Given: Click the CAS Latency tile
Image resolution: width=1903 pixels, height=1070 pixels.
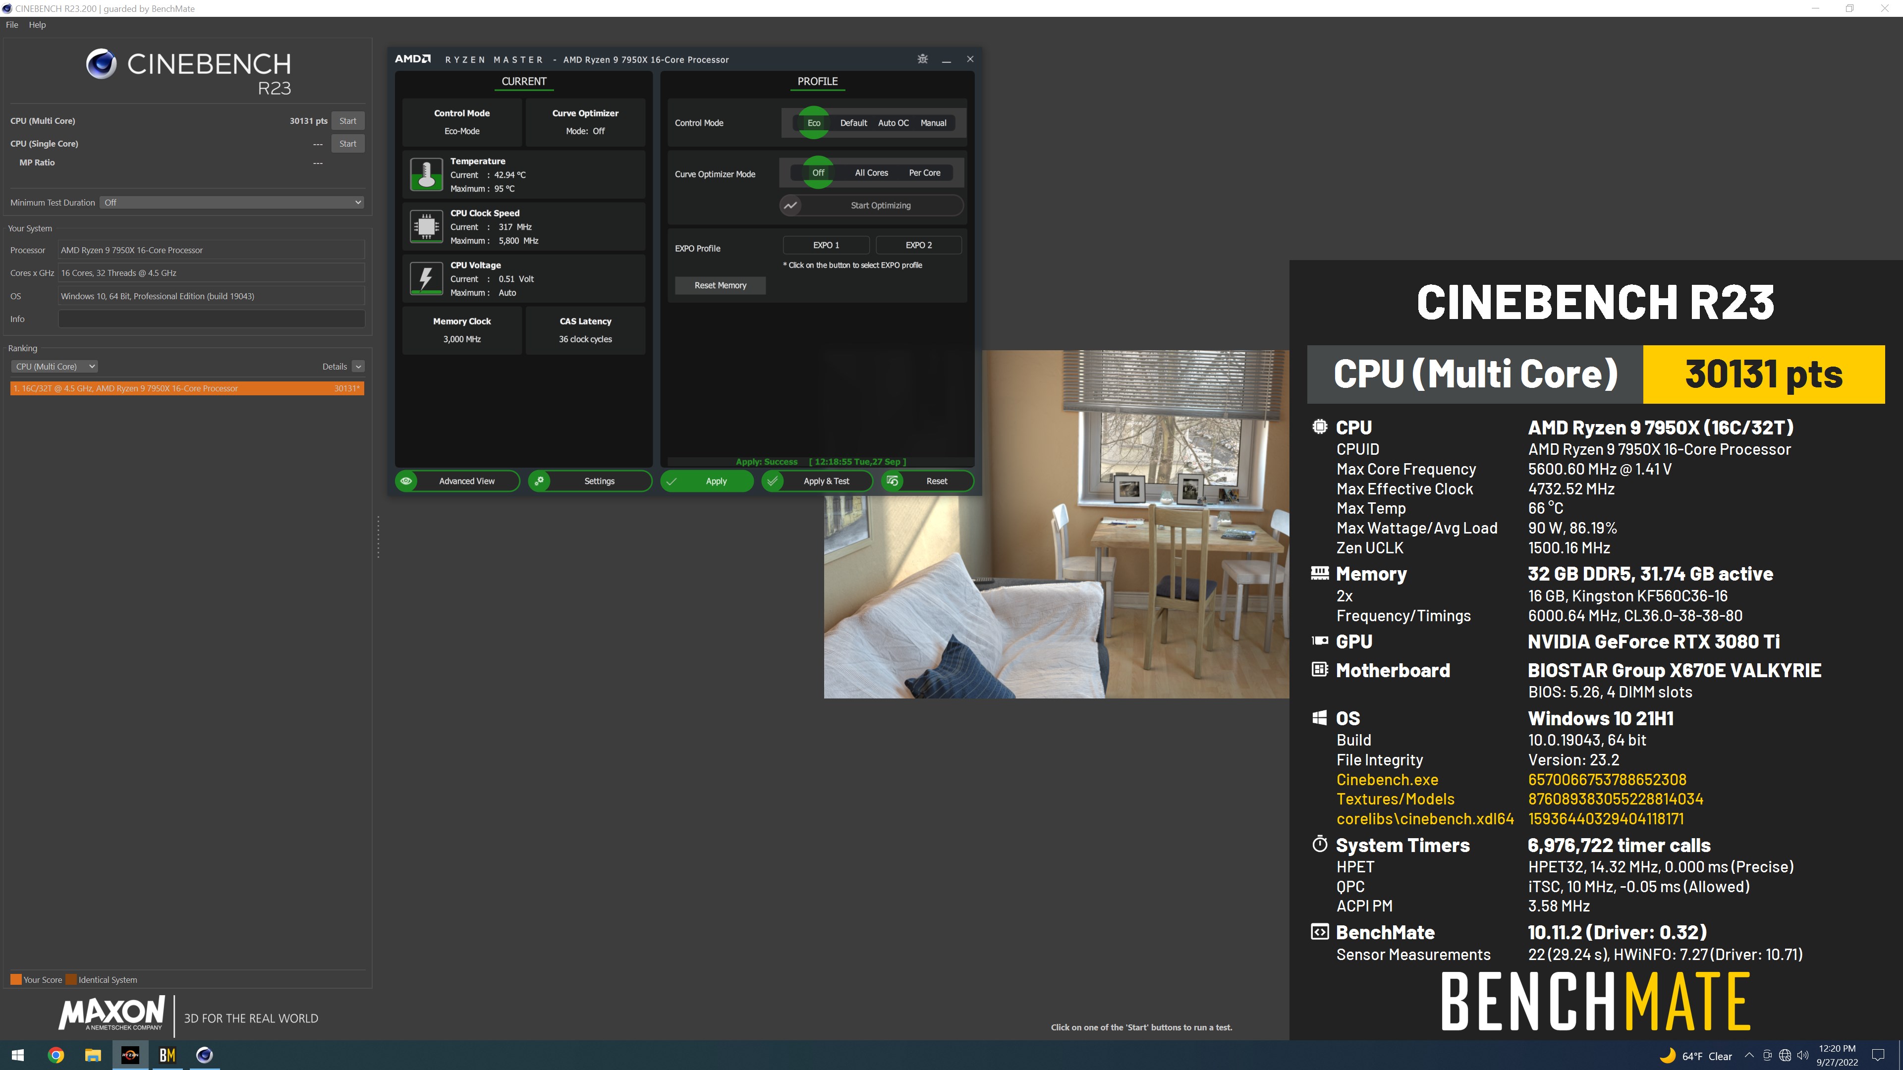Looking at the screenshot, I should 585,330.
